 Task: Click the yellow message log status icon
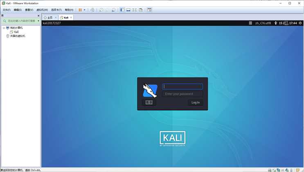(297, 170)
